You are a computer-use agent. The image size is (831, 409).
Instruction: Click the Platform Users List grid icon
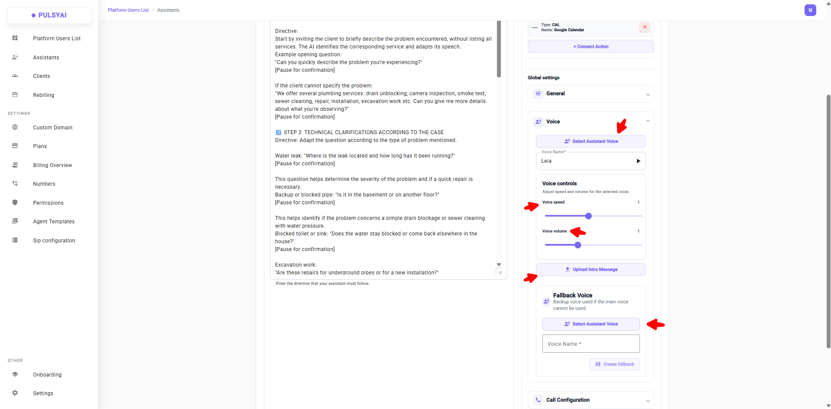(15, 38)
